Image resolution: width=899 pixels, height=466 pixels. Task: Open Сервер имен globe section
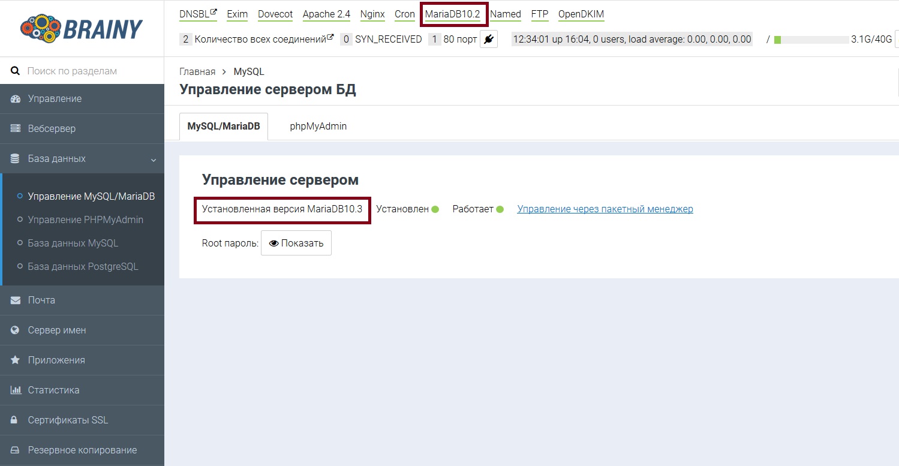click(57, 330)
